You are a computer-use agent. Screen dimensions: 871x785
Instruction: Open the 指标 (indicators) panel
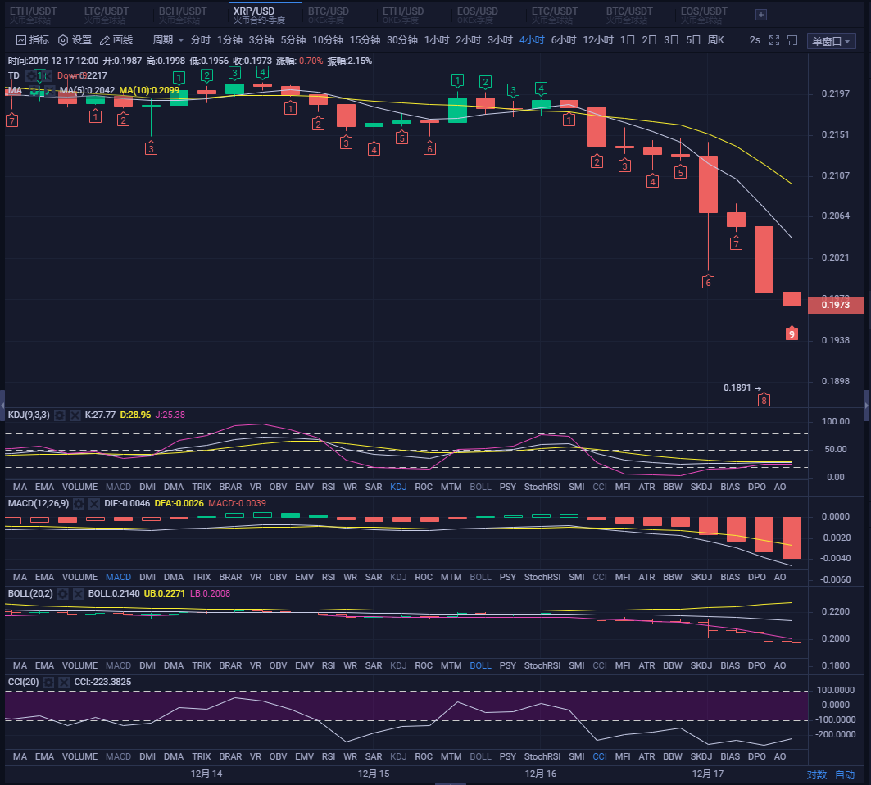pos(33,39)
